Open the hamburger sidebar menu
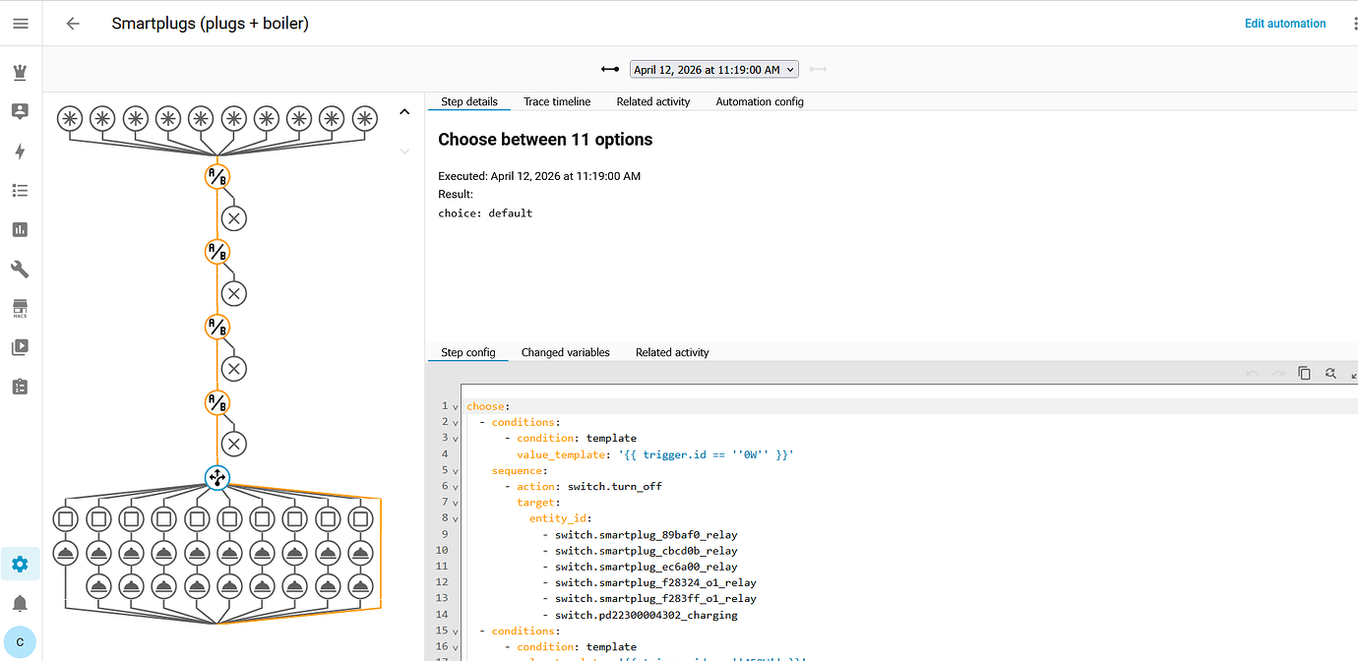The width and height of the screenshot is (1358, 661). 20,23
